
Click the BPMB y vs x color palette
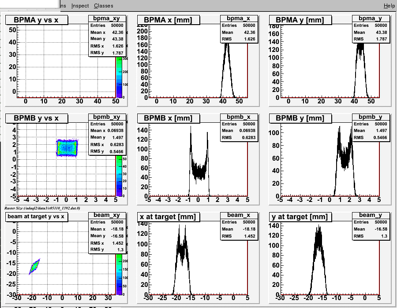(x=119, y=176)
